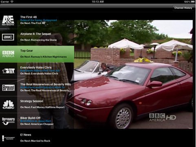Tap the Wi-Fi status icon

point(12,2)
